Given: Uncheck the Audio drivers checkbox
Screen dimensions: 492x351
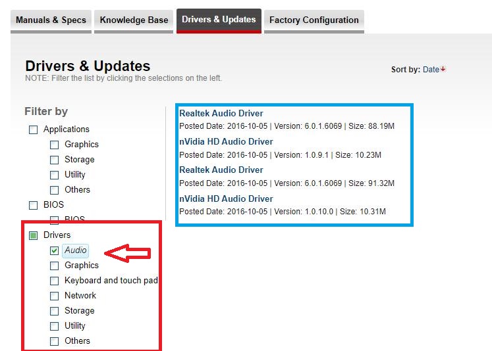Looking at the screenshot, I should (x=54, y=250).
